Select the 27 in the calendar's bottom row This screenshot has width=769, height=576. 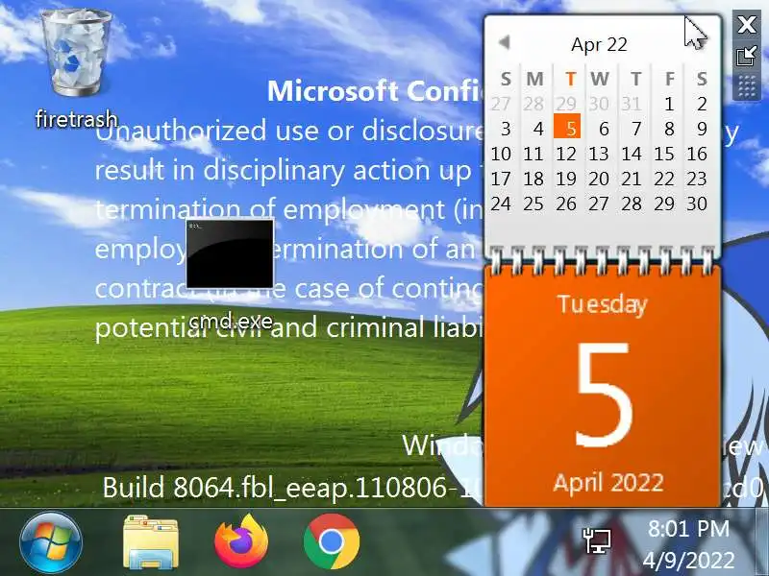pyautogui.click(x=599, y=204)
